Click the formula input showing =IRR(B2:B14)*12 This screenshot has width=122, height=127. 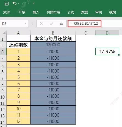(85, 24)
